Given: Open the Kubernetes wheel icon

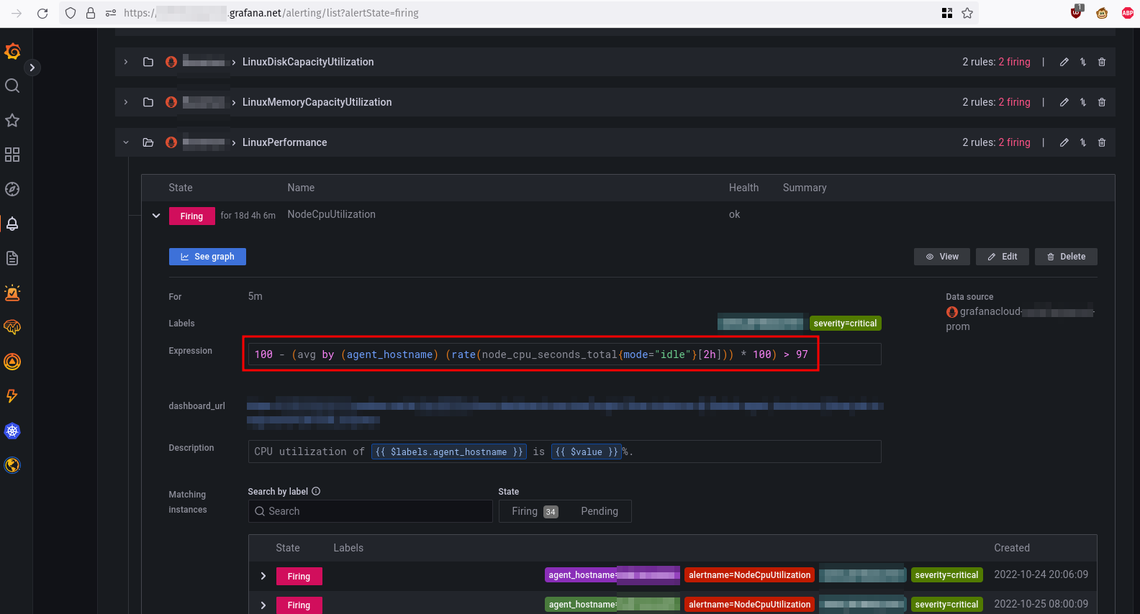Looking at the screenshot, I should coord(12,431).
